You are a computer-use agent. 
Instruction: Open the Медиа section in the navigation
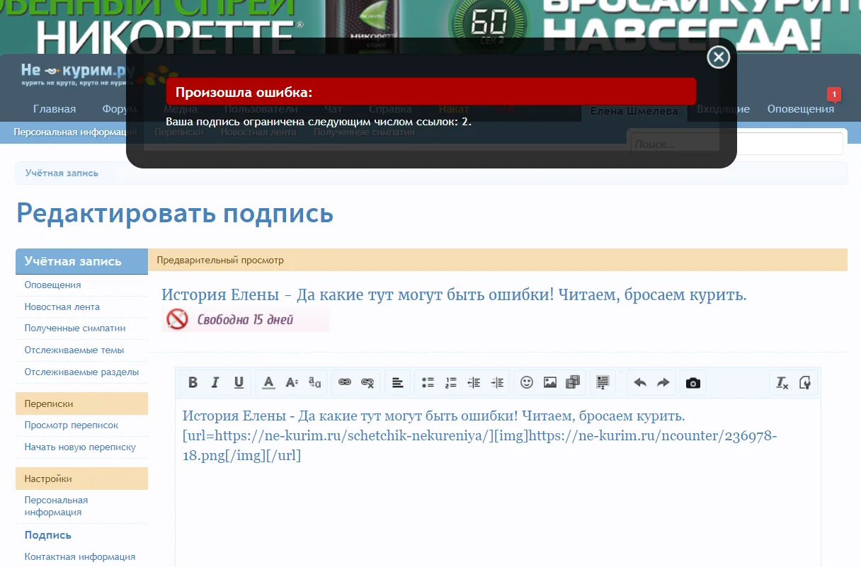click(181, 108)
